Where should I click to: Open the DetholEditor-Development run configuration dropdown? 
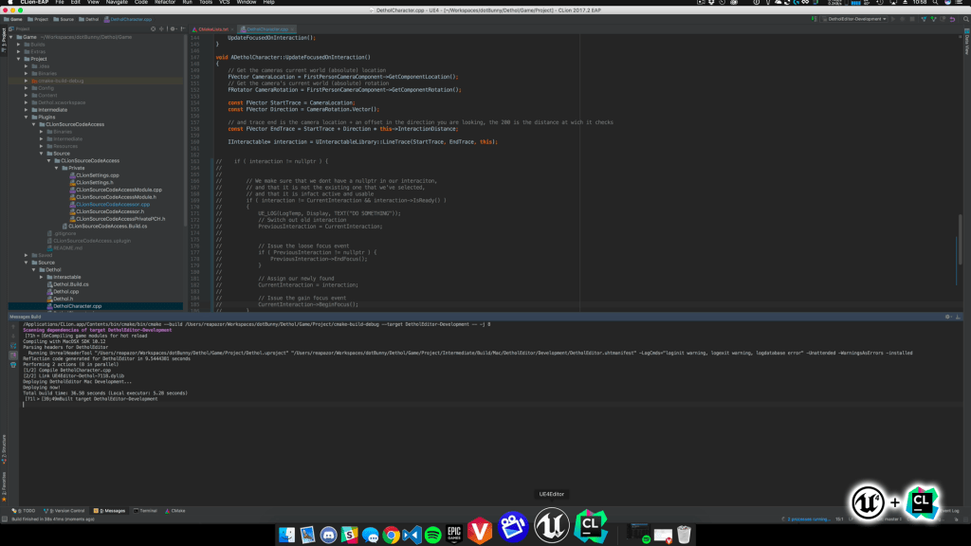point(856,19)
